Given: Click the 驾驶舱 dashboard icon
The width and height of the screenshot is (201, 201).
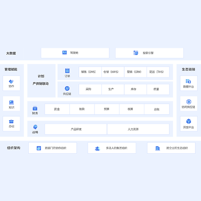Looking at the screenshot, I should point(65,53).
